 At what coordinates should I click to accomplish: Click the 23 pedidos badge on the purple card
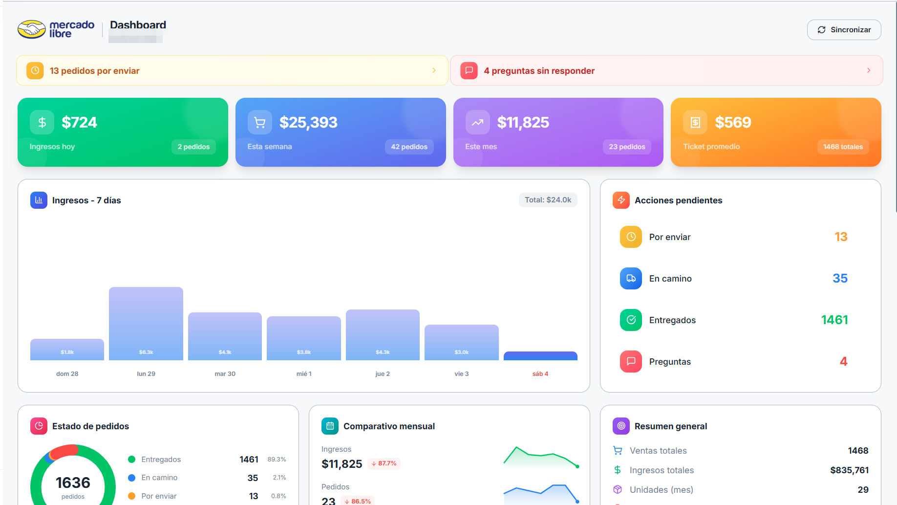point(627,147)
